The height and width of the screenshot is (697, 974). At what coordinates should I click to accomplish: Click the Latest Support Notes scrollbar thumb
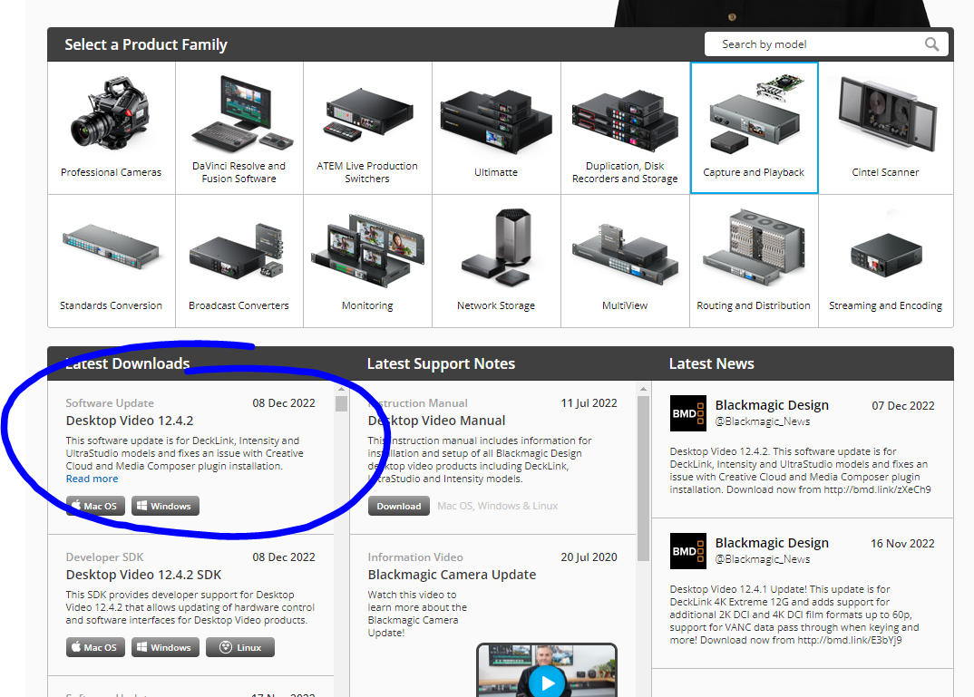click(x=644, y=479)
